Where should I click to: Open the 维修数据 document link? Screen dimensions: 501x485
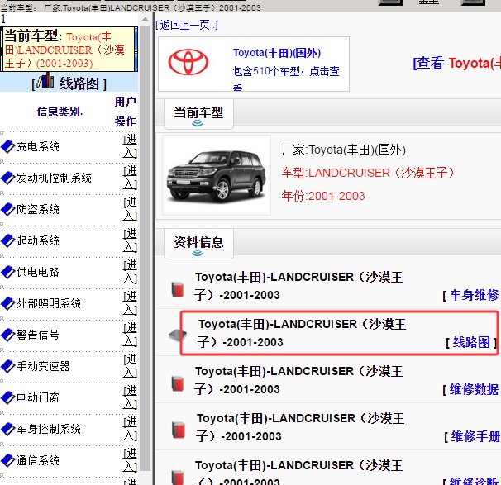[474, 389]
